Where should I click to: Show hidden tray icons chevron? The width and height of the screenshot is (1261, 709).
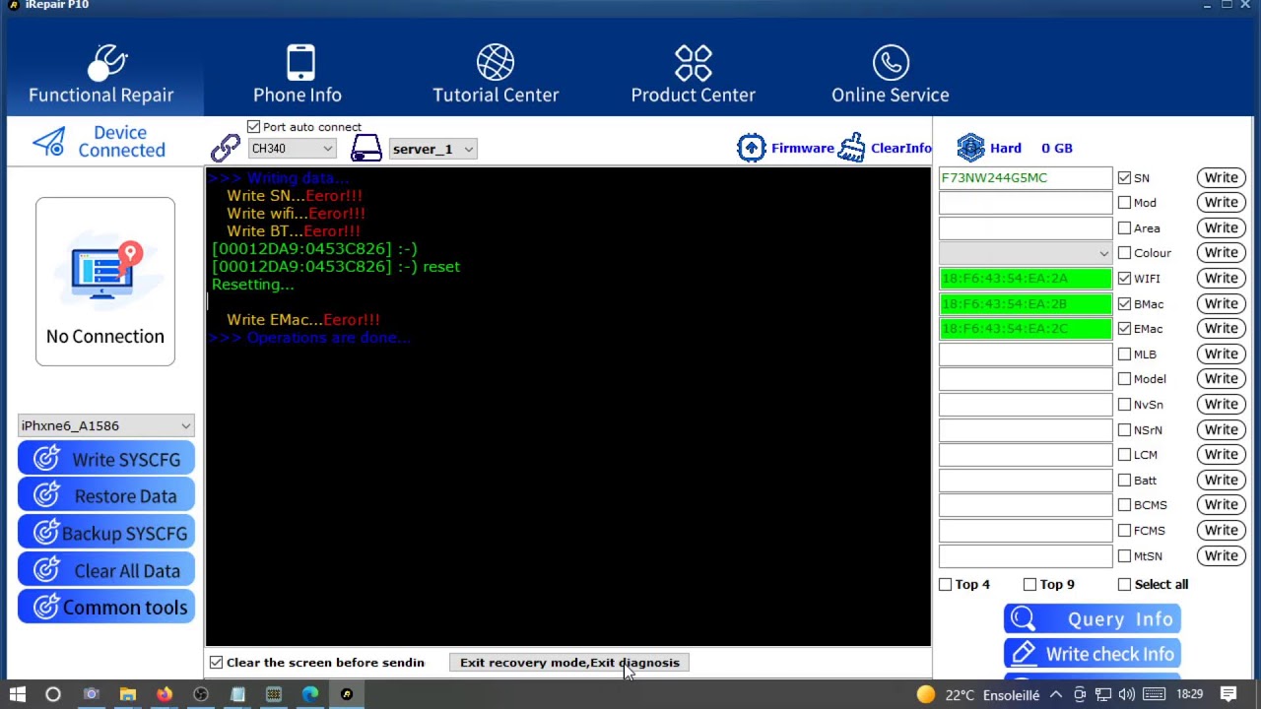point(1056,694)
